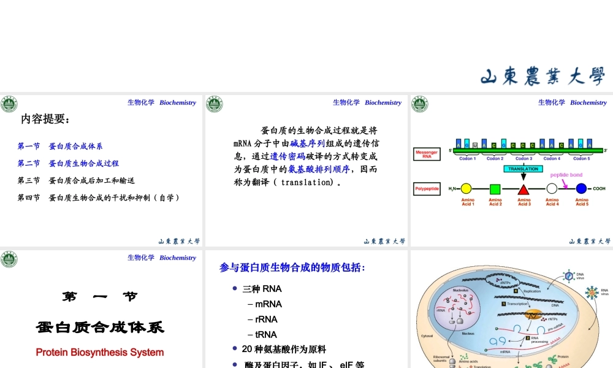This screenshot has height=368, width=613.
Task: Click the Nucleolus label inside the cell
Action: tap(460, 290)
